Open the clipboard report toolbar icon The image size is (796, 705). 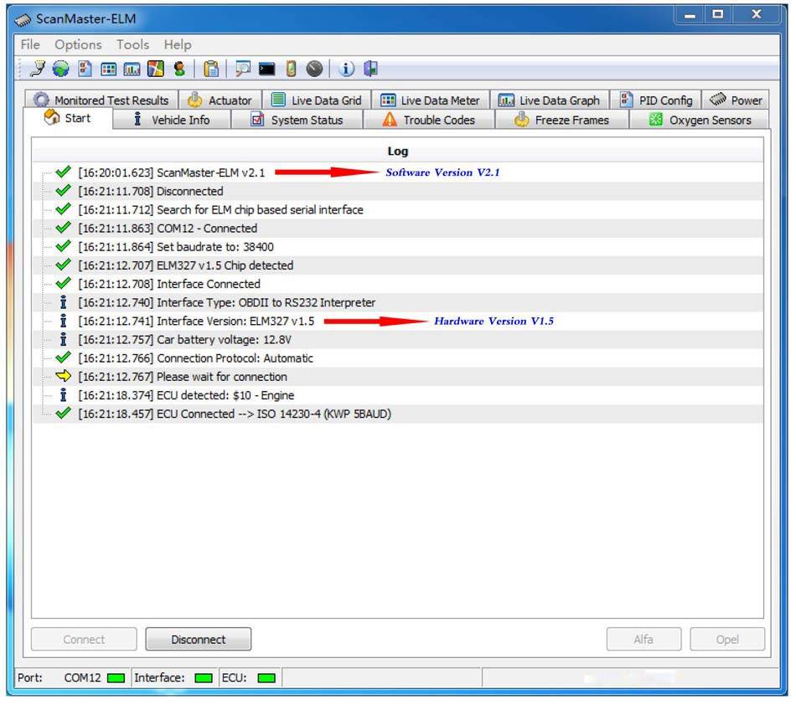tap(212, 69)
